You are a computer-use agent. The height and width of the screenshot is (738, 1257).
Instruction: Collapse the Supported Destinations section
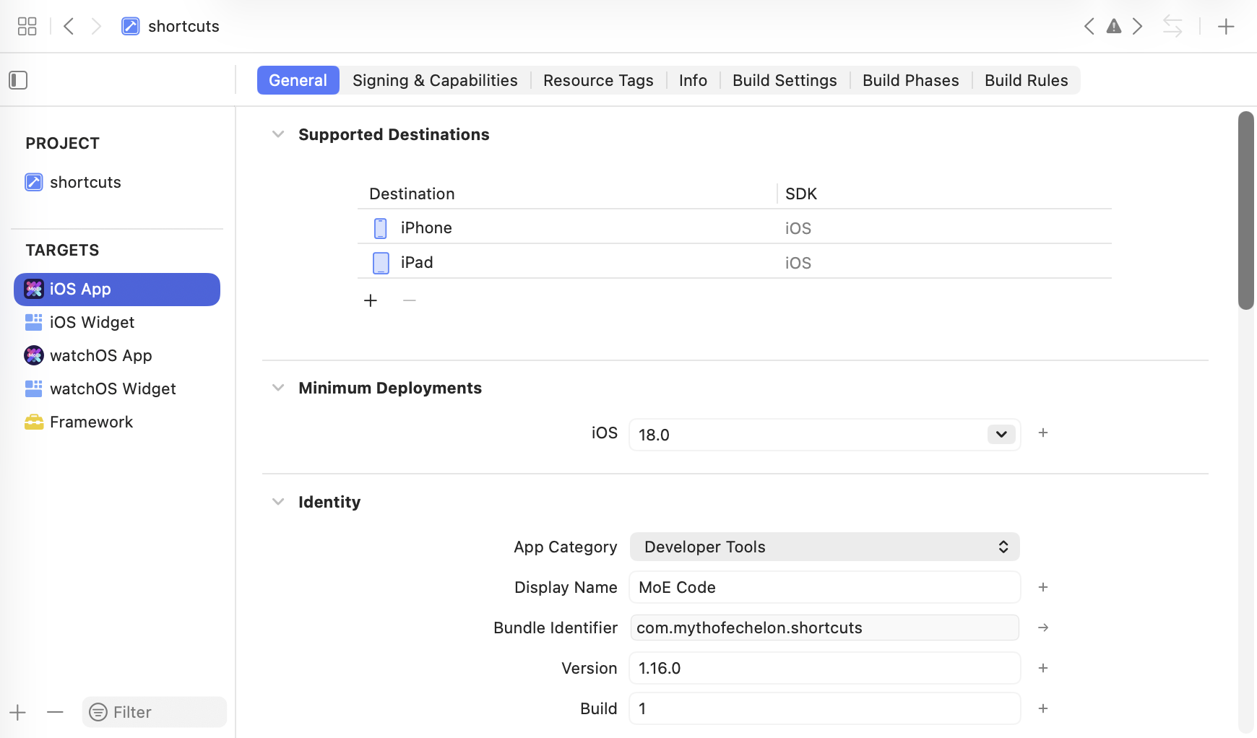click(x=278, y=134)
